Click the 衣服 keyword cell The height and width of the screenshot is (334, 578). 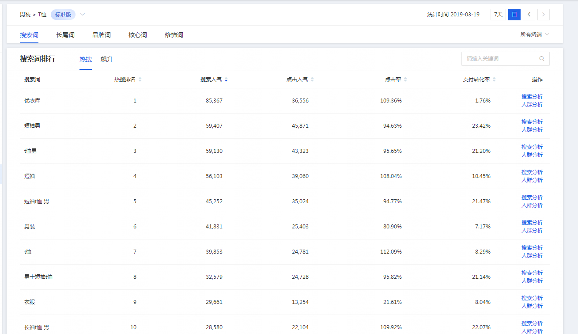(x=30, y=302)
